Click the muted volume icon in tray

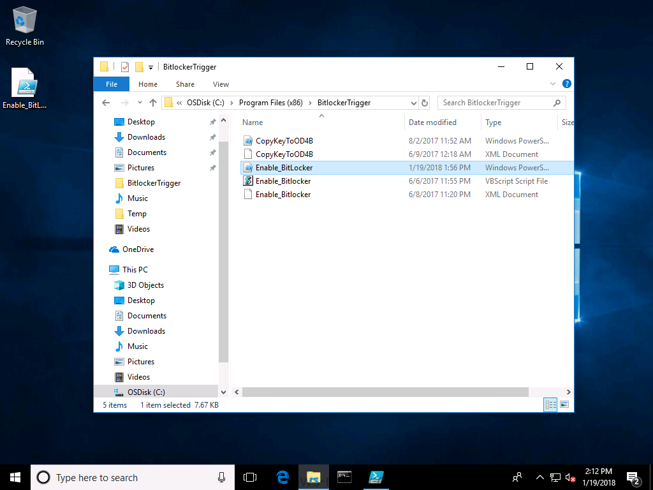(569, 477)
